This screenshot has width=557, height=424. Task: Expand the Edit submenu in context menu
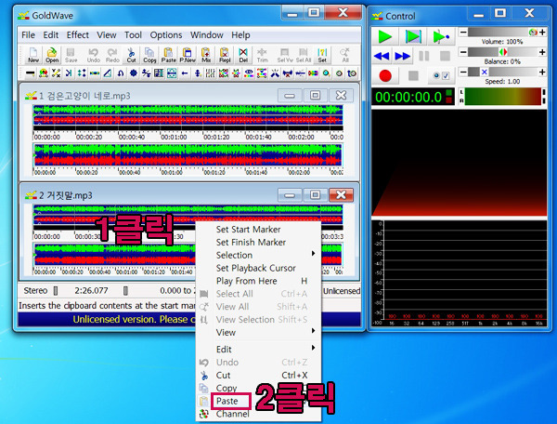pos(258,350)
